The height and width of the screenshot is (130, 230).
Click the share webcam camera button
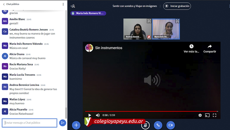point(171,125)
